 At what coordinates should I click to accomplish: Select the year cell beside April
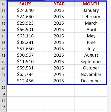pyautogui.click(x=59, y=29)
